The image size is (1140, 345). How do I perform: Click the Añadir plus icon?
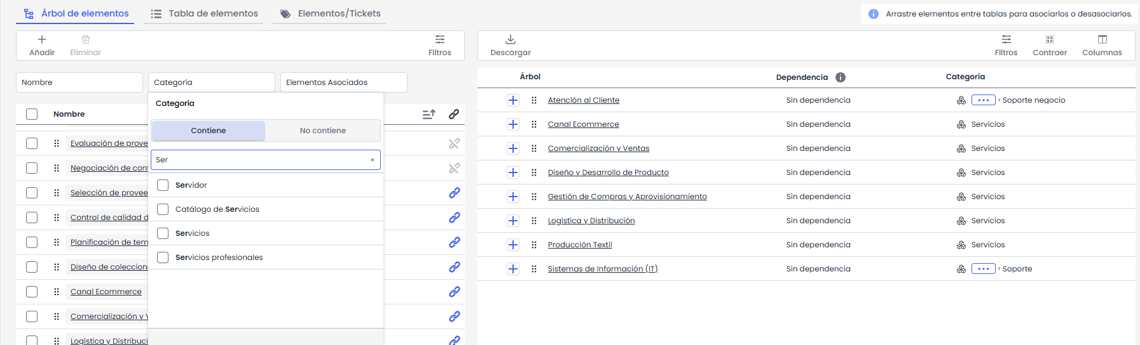click(42, 39)
